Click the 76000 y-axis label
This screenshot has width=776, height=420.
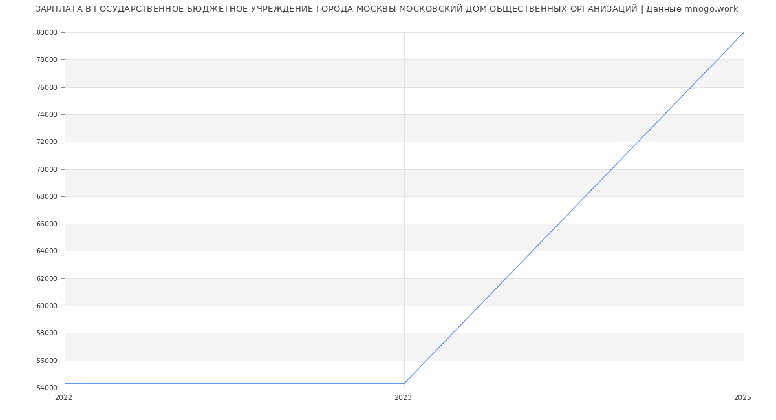tap(47, 87)
